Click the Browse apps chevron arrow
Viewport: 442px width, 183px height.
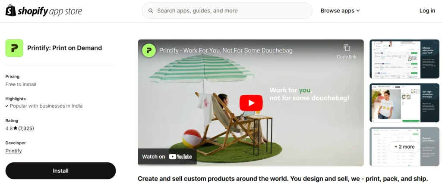tap(358, 11)
